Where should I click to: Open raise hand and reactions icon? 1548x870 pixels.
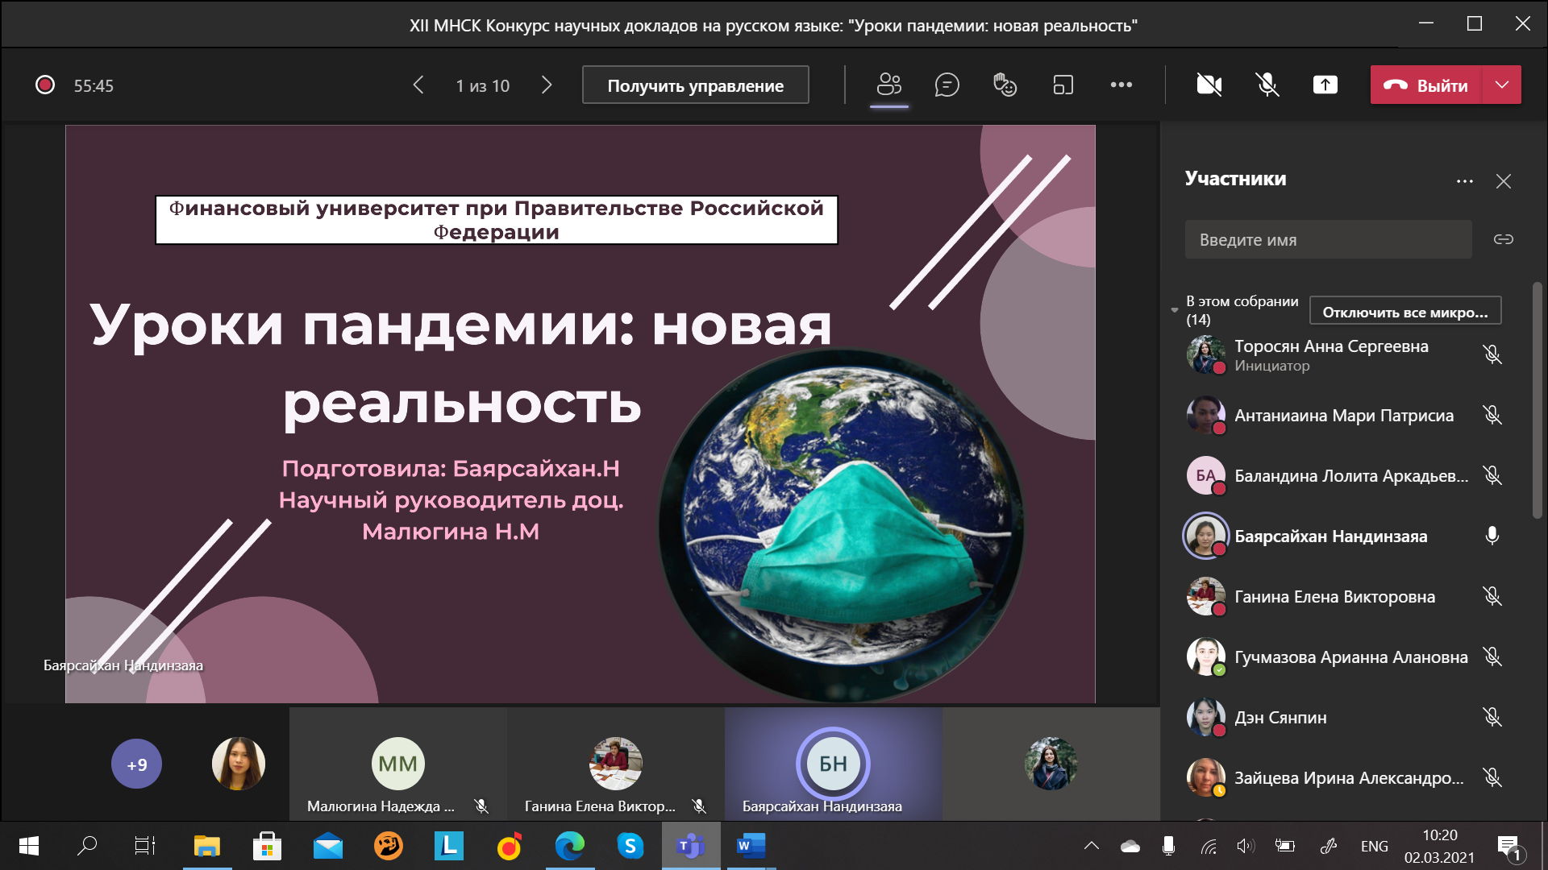coord(1005,85)
